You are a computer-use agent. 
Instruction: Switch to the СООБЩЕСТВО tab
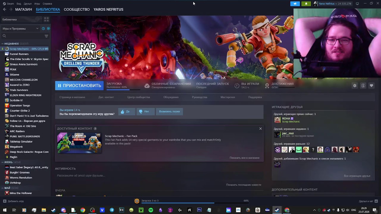click(76, 10)
